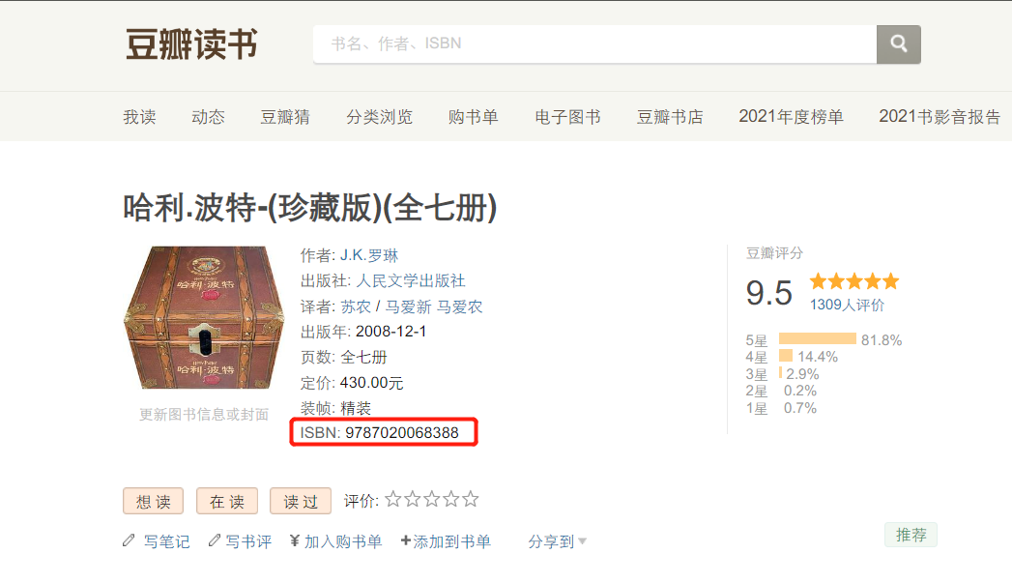Click the 14.4% percentage value
The width and height of the screenshot is (1012, 583).
817,357
